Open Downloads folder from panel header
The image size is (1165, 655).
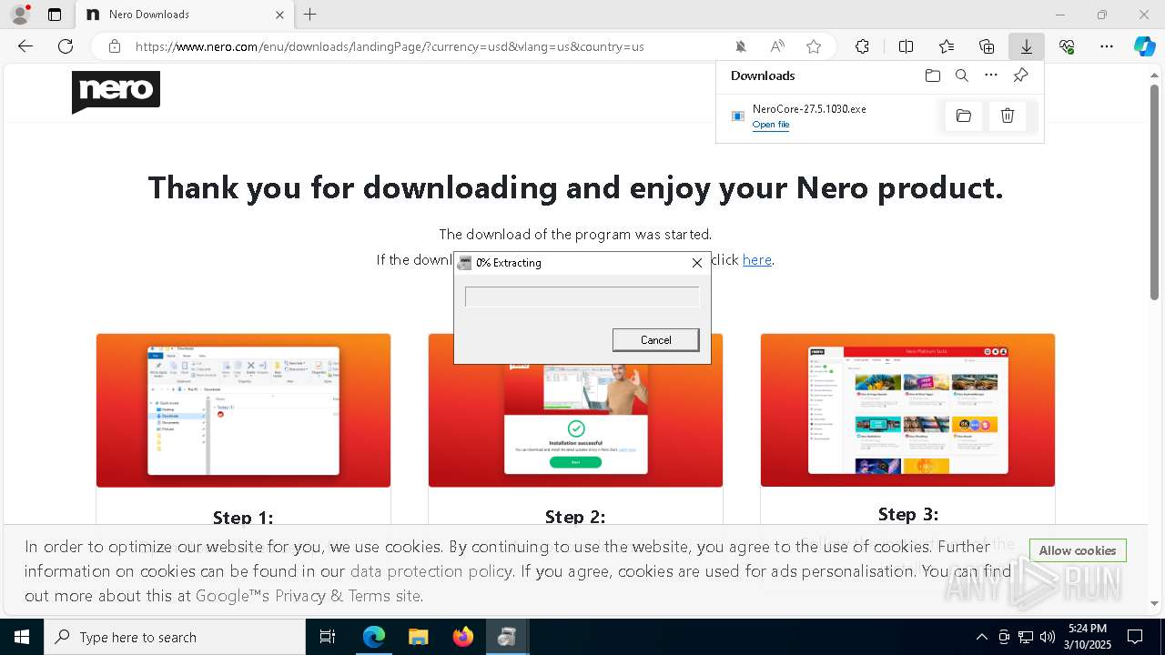(932, 76)
